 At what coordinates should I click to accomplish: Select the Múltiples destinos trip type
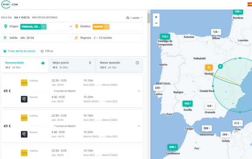click(45, 18)
